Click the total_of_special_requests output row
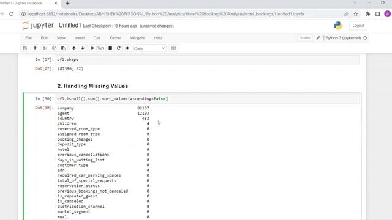 tap(104, 181)
